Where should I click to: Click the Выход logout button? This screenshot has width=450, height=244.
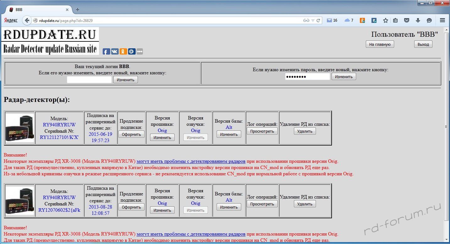[423, 44]
